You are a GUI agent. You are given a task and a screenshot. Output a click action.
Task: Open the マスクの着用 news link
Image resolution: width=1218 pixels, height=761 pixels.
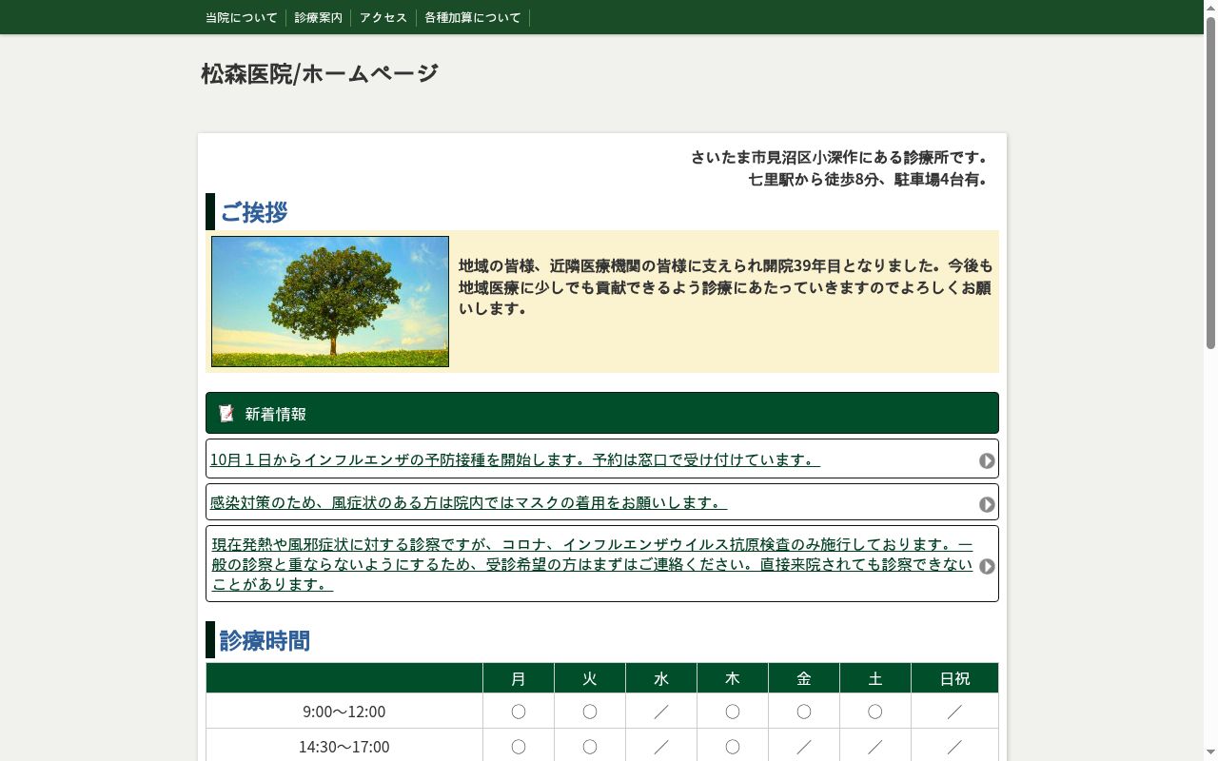coord(468,502)
